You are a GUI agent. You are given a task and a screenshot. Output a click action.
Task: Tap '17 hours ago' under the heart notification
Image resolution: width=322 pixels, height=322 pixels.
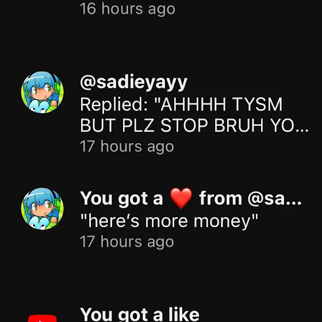[x=127, y=242]
